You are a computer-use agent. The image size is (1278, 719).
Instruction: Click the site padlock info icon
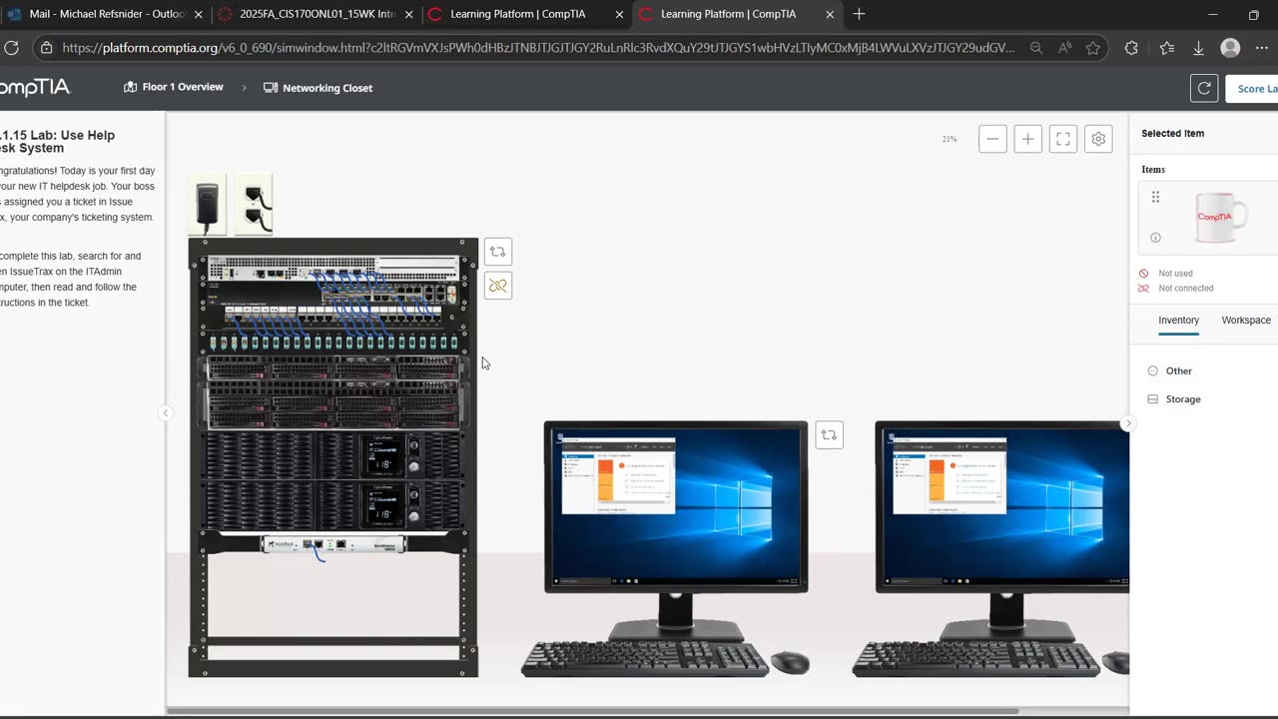click(46, 47)
